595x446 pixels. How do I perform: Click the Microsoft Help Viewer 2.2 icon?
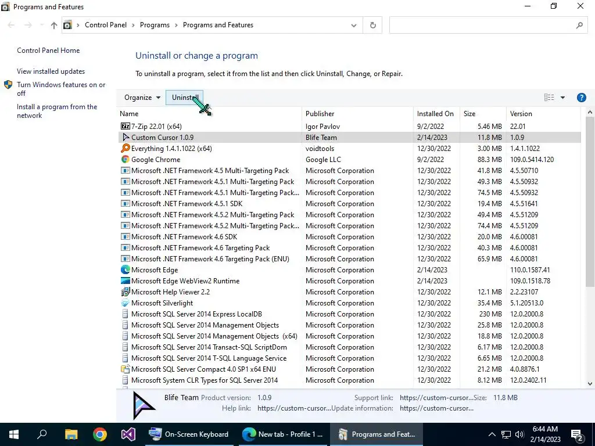pyautogui.click(x=126, y=292)
